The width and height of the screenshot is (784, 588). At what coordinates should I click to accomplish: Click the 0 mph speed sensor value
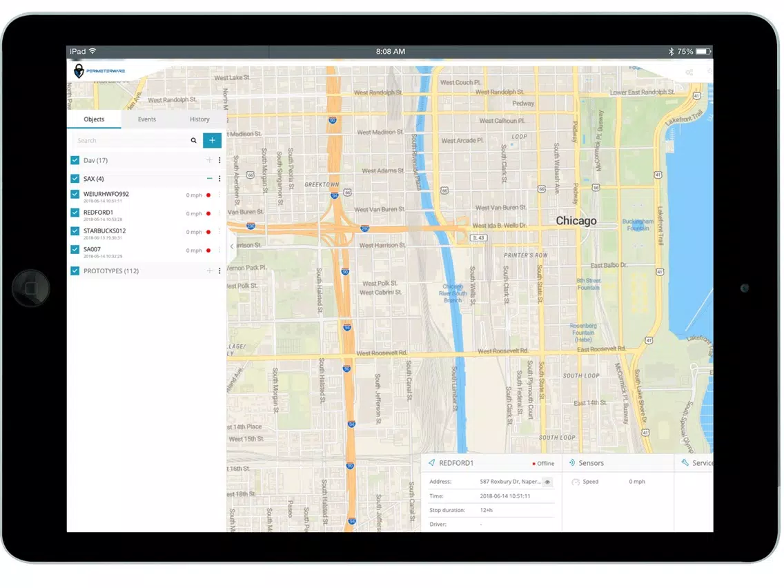(x=637, y=482)
